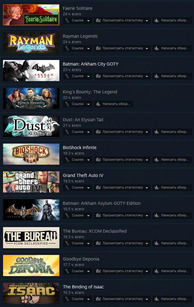The image size is (194, 307).
Task: Expand the Ссылки dropdown for Goodbye Deponia
Action: (88, 271)
